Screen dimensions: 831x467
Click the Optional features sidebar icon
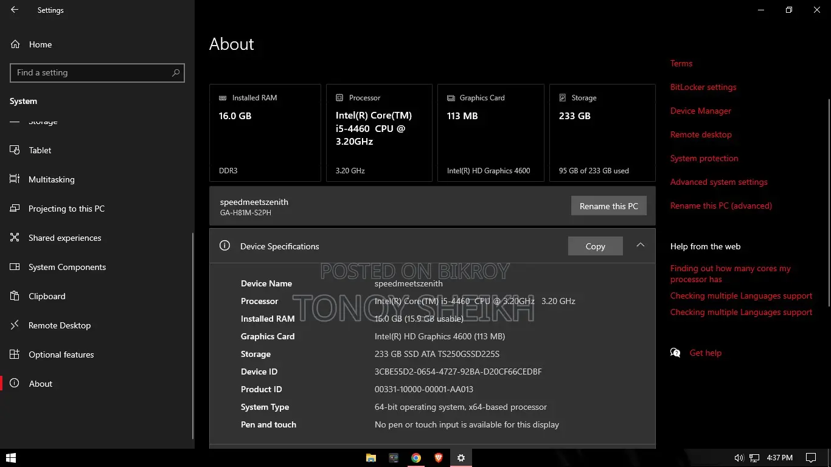[x=15, y=355]
